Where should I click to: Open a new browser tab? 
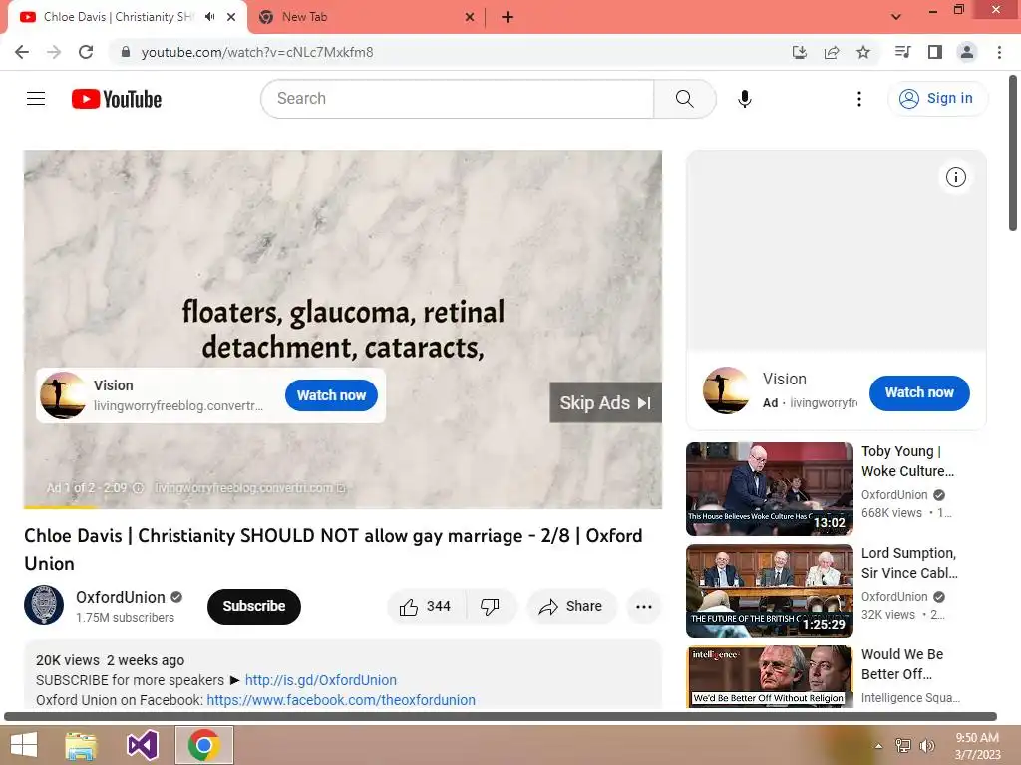(508, 17)
